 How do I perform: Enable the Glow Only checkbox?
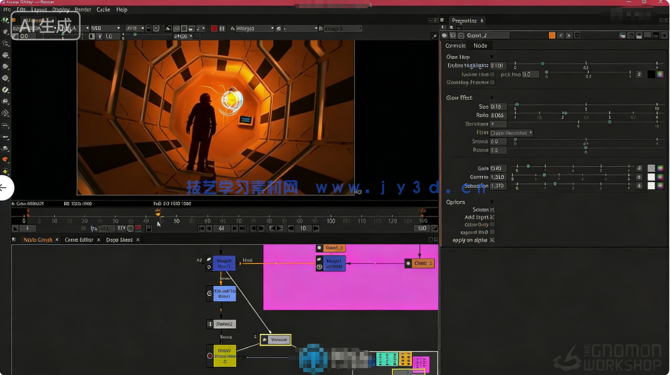[492, 225]
